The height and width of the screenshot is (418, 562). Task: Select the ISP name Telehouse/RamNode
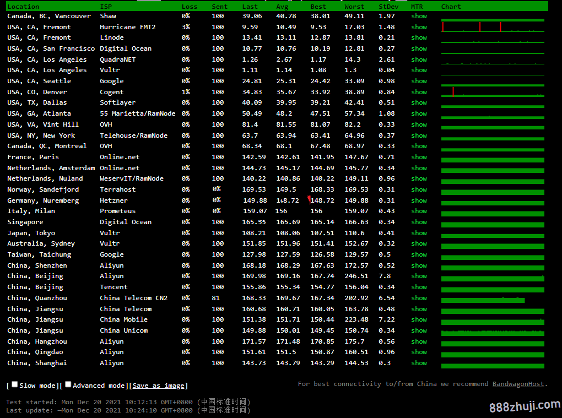click(134, 135)
